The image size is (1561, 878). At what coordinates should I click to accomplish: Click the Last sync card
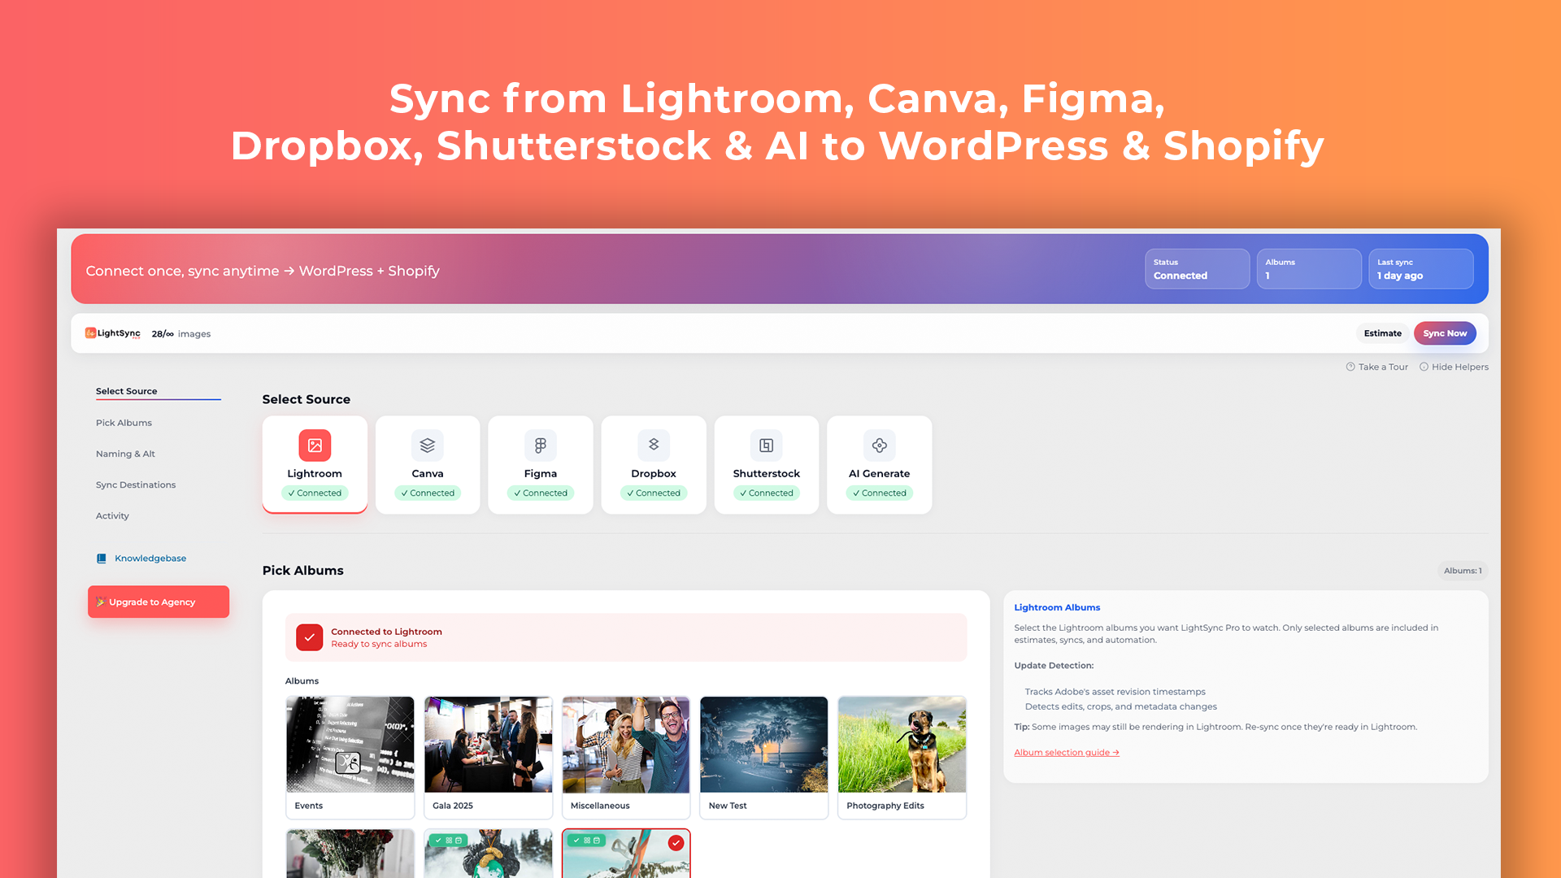[1421, 269]
